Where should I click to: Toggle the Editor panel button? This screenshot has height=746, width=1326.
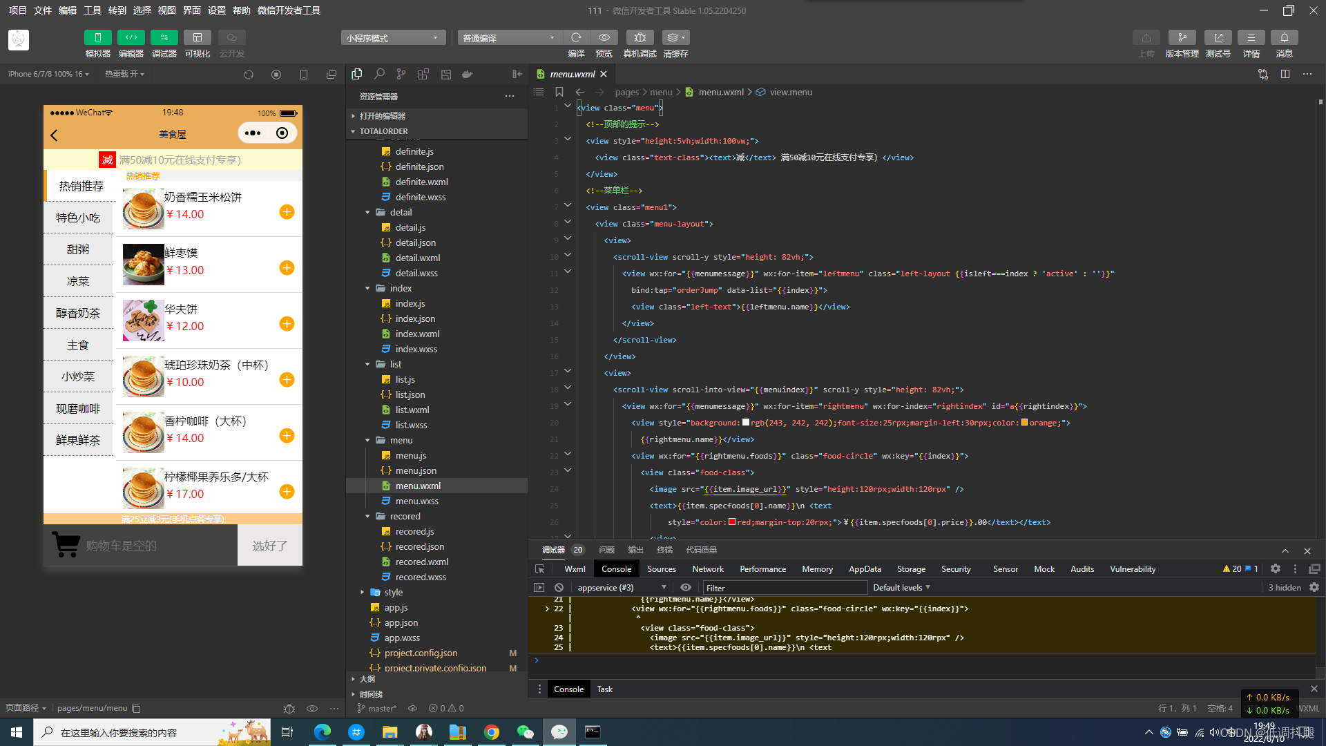131,37
